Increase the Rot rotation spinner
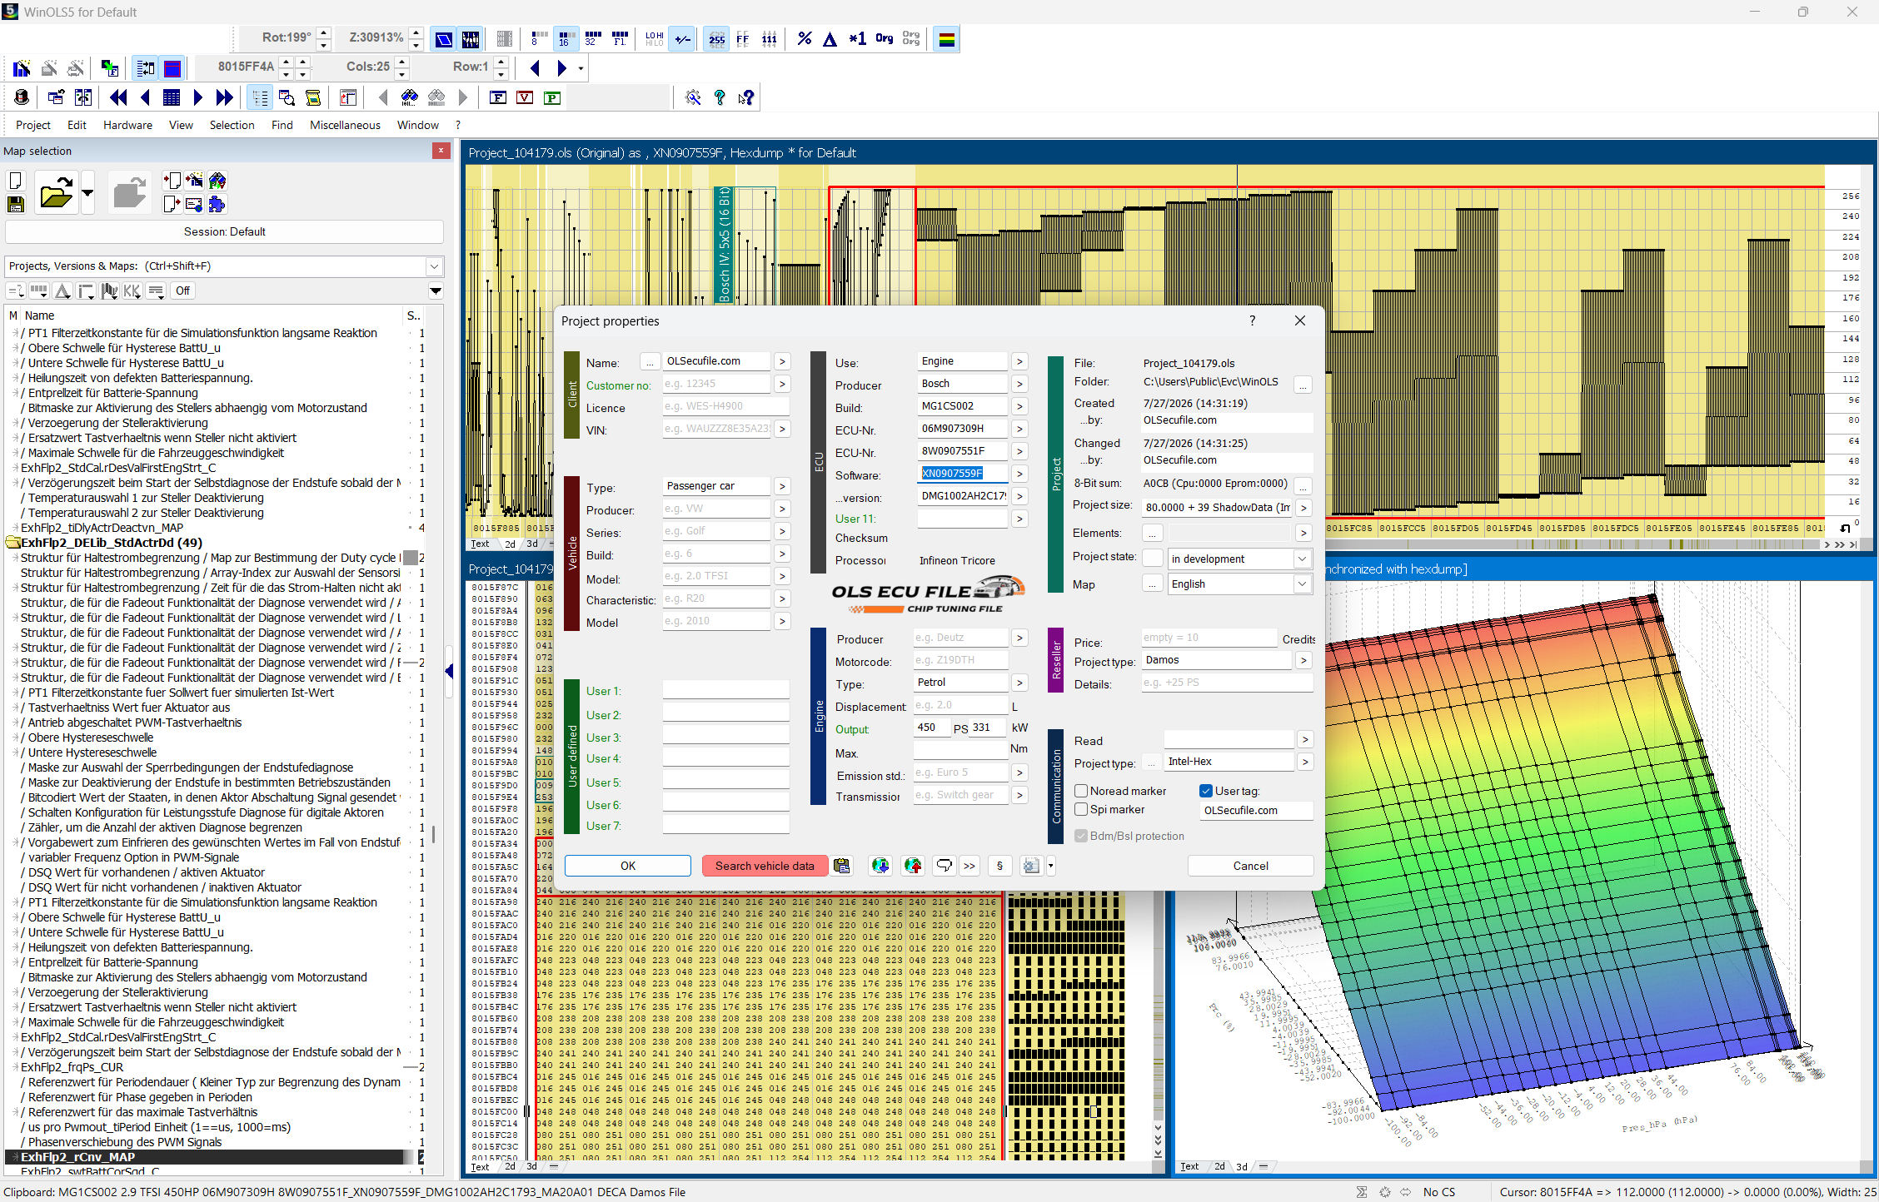Screen dimensions: 1879x1202 point(324,33)
